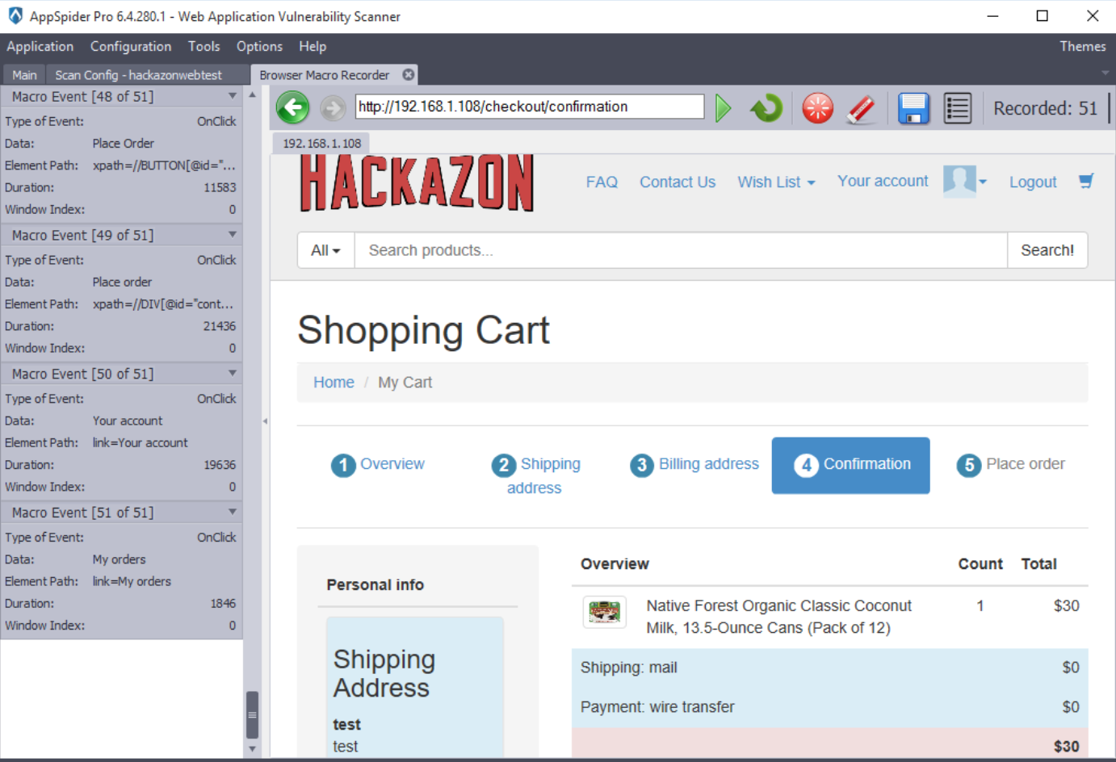Click the Personal info heading
The width and height of the screenshot is (1116, 762).
pos(375,584)
